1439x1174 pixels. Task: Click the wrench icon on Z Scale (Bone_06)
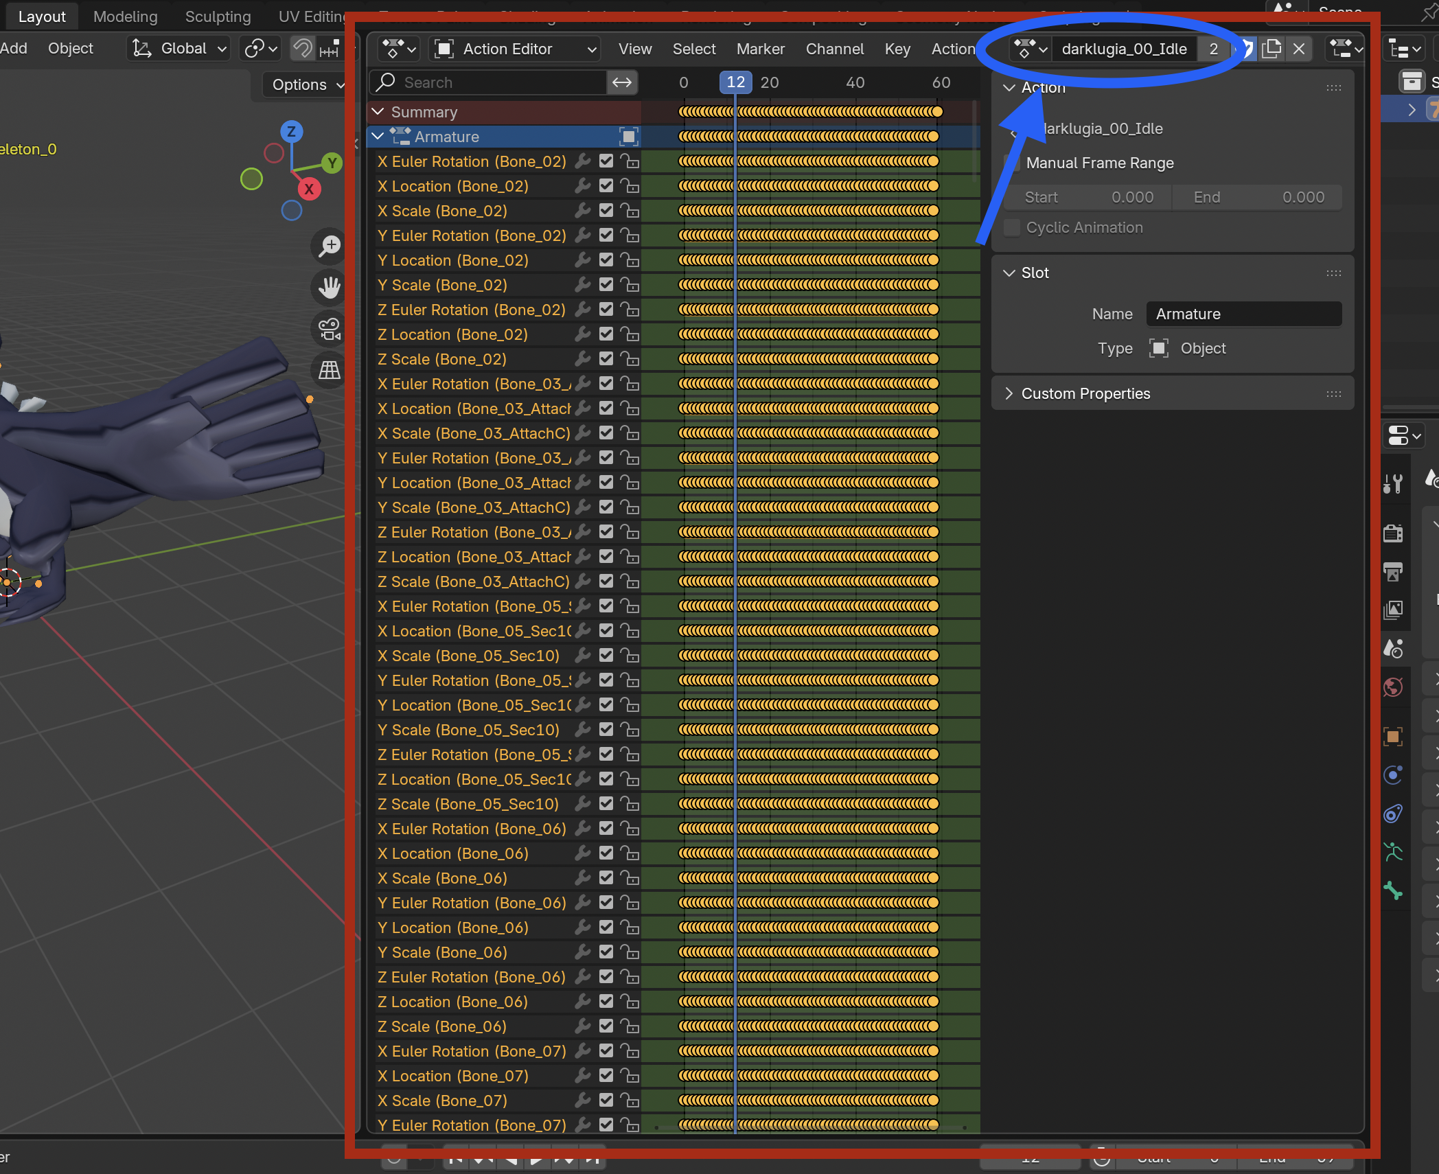pyautogui.click(x=583, y=1026)
